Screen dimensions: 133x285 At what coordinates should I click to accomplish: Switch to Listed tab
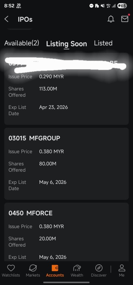(103, 43)
